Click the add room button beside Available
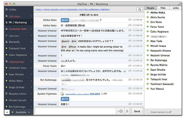Image resolution: width=186 pixels, height=117 pixels. 7,112
